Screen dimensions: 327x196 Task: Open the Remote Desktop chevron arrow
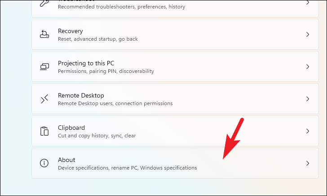[308, 99]
